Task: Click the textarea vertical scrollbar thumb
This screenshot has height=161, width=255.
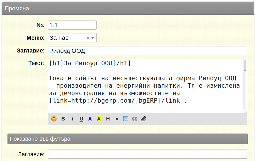Action: pyautogui.click(x=245, y=65)
